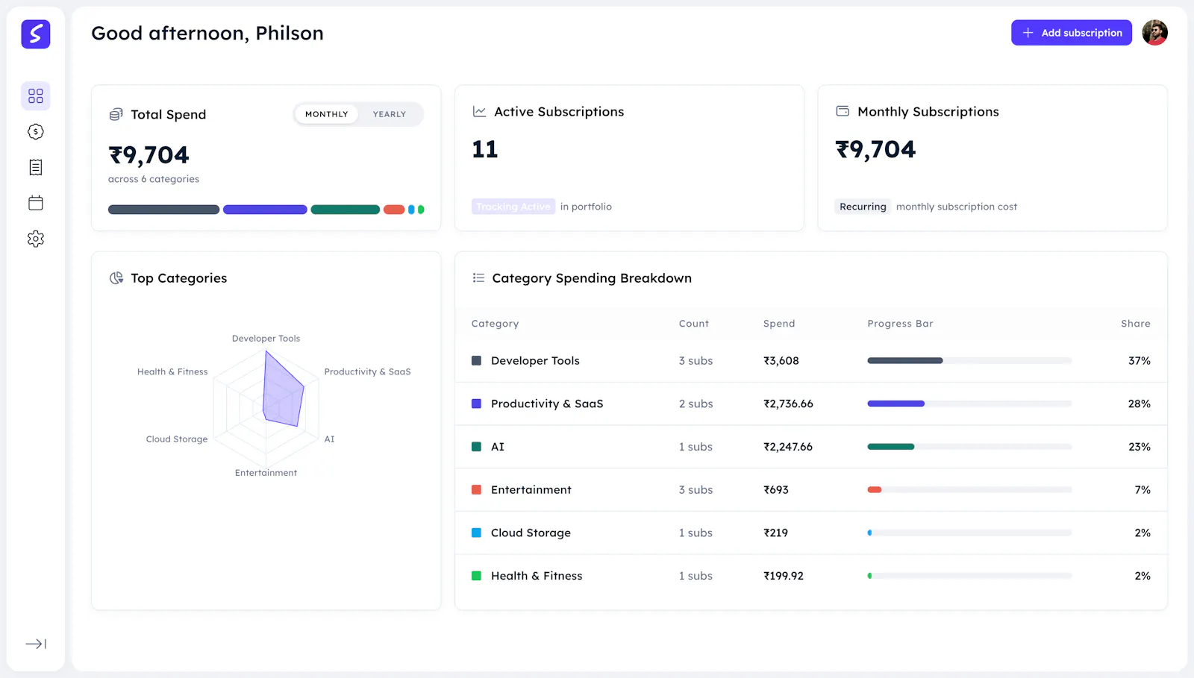This screenshot has width=1194, height=678.
Task: Click the 23% share value
Action: click(1140, 447)
